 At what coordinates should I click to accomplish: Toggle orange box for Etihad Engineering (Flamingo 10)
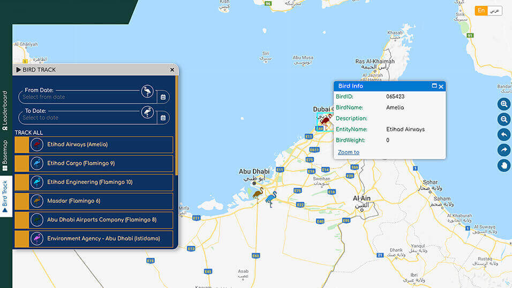click(x=22, y=182)
